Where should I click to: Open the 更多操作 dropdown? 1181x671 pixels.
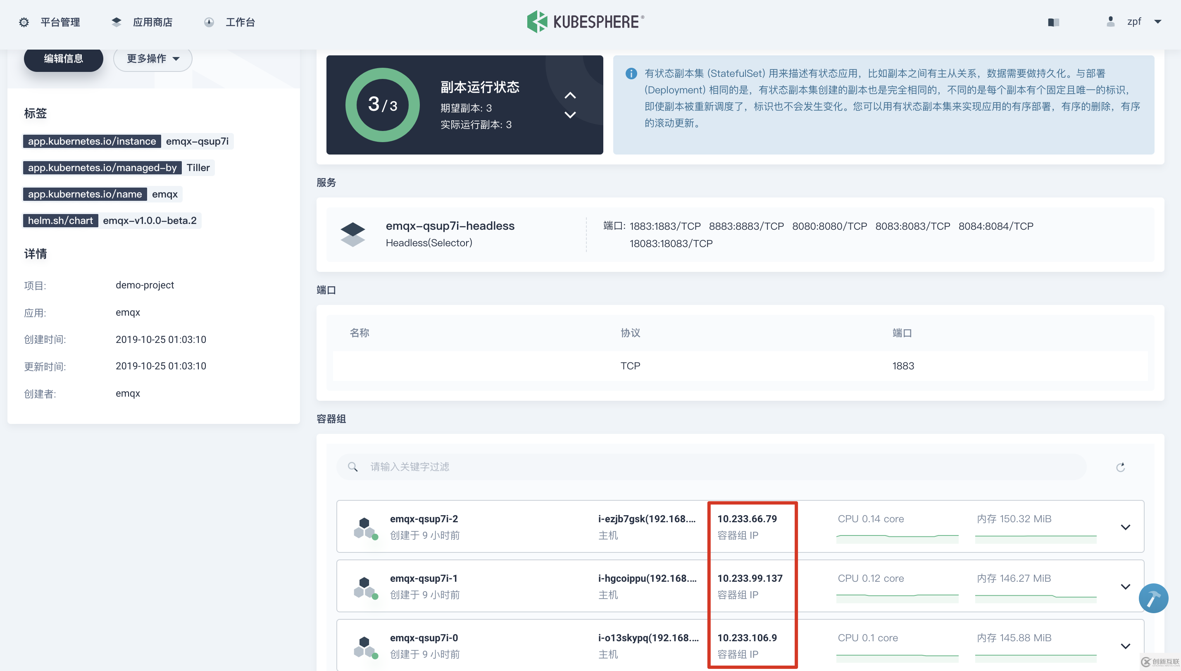point(152,59)
